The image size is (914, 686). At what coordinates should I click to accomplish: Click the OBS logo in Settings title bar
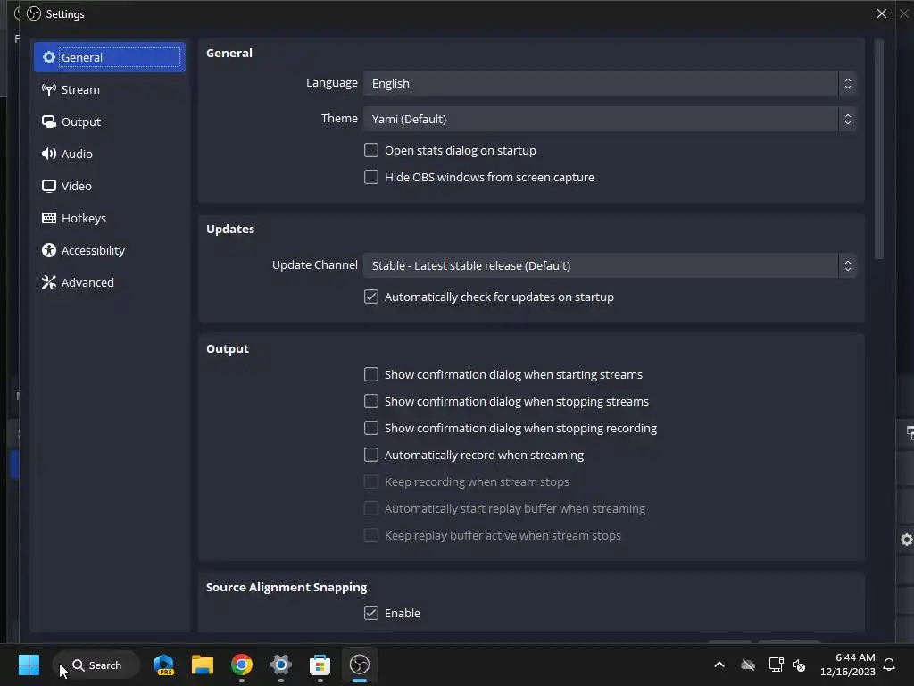[35, 13]
